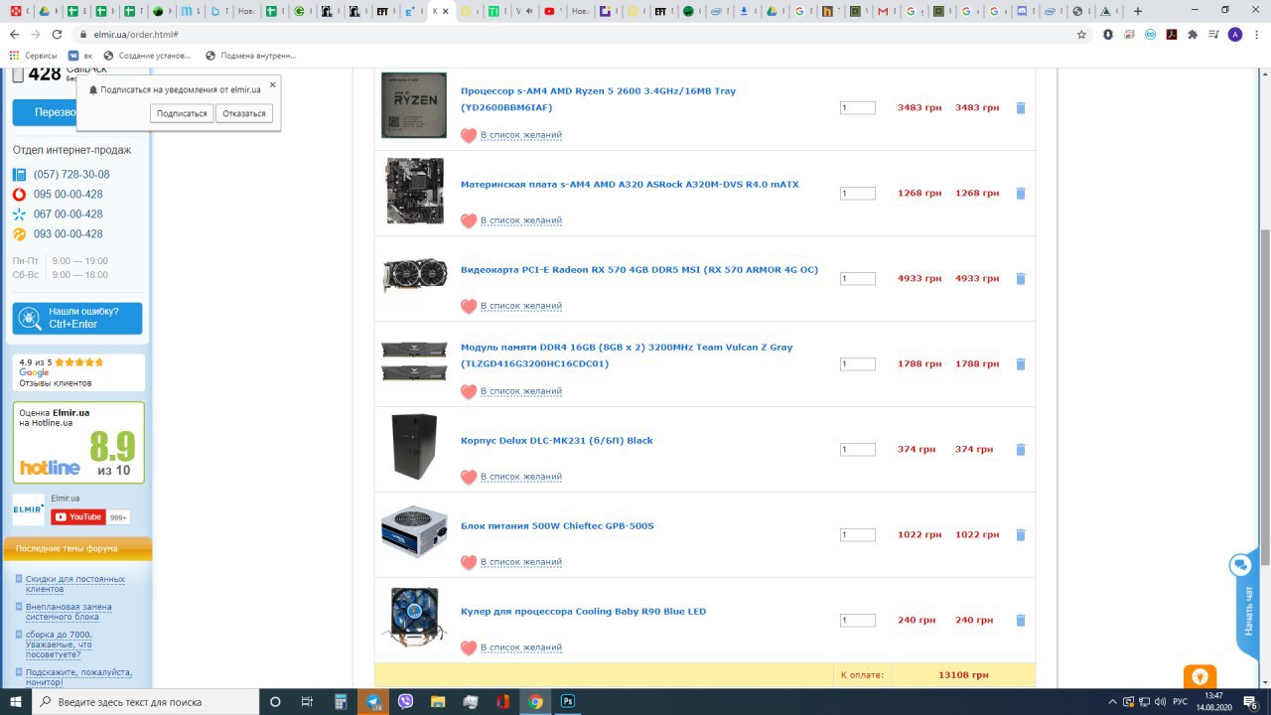Open the Chrome profile avatar
Image resolution: width=1271 pixels, height=715 pixels.
1234,34
